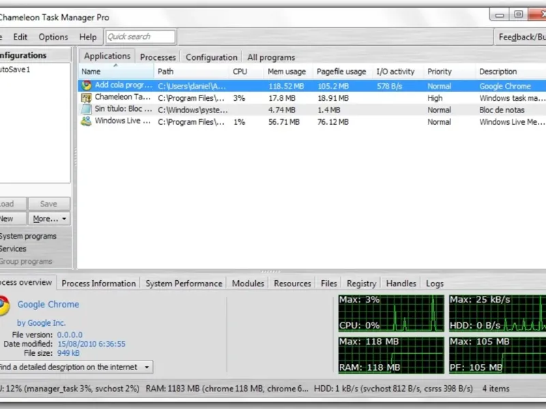
Task: Click the CPU usage graph
Action: pyautogui.click(x=391, y=313)
